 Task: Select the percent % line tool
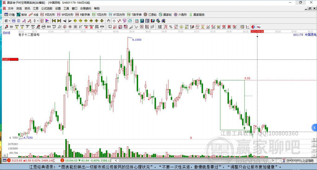[171, 27]
